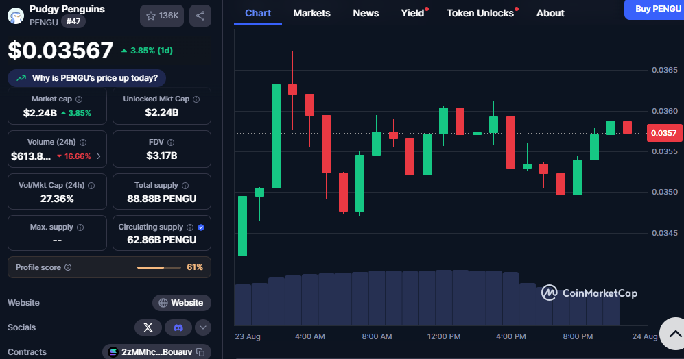Open the X (Twitter) social link

148,327
